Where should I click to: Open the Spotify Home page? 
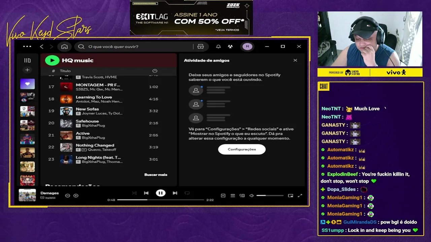point(65,46)
